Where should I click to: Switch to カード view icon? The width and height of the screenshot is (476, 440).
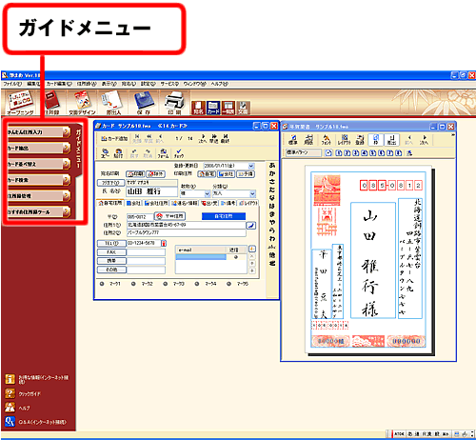click(213, 108)
